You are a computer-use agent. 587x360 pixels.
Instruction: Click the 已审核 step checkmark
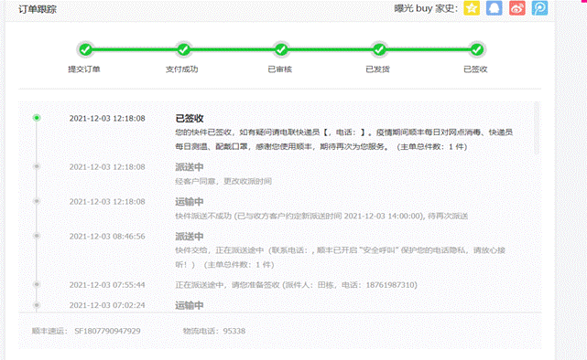click(281, 49)
